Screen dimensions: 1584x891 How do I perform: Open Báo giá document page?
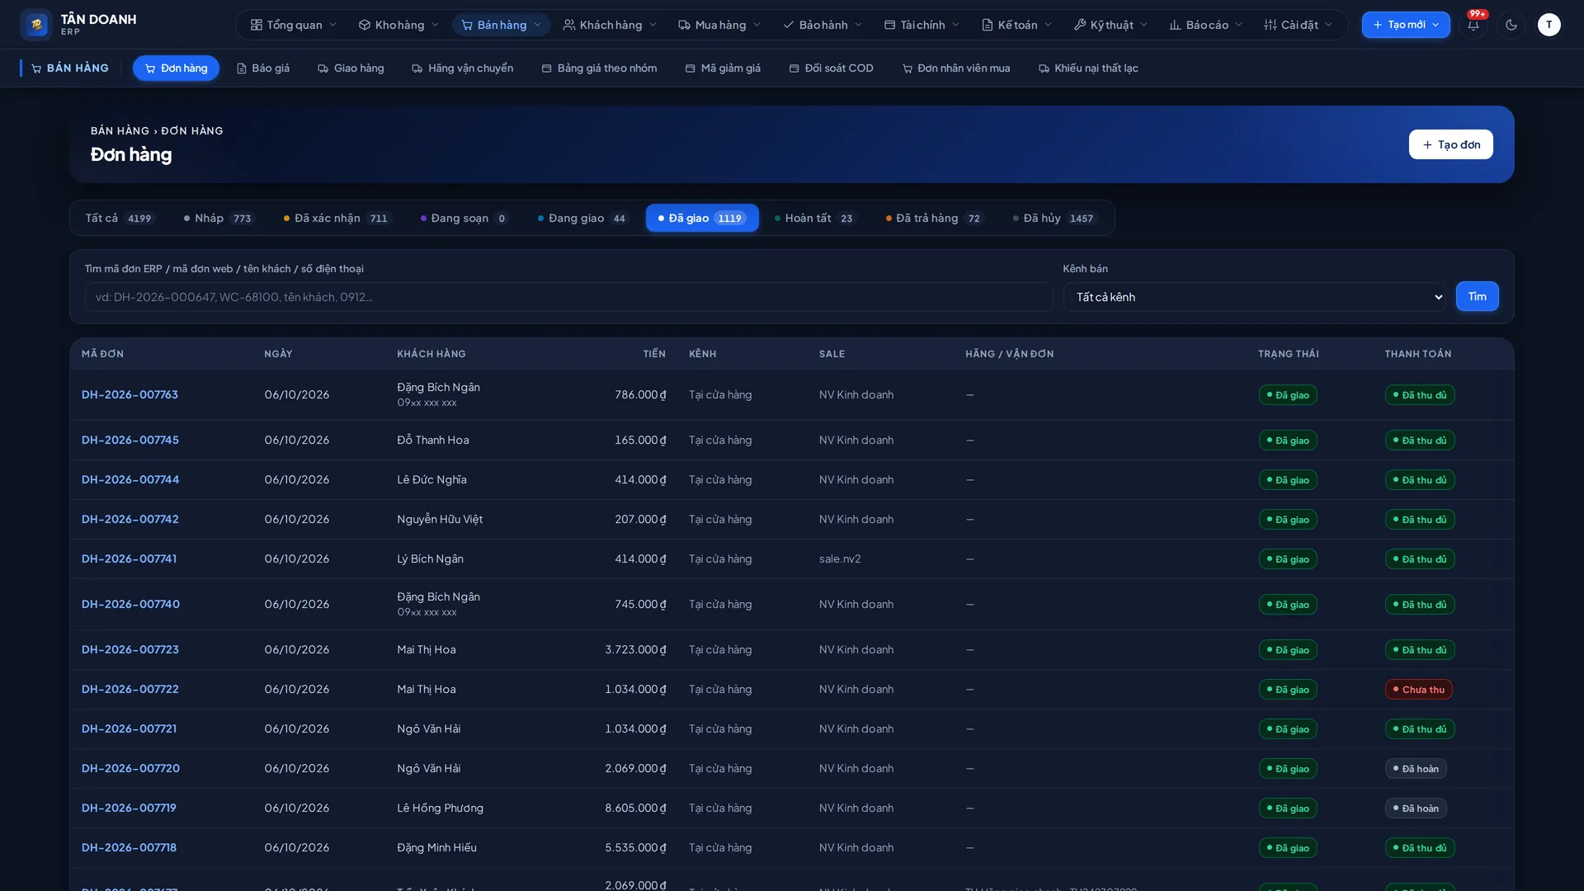(263, 68)
